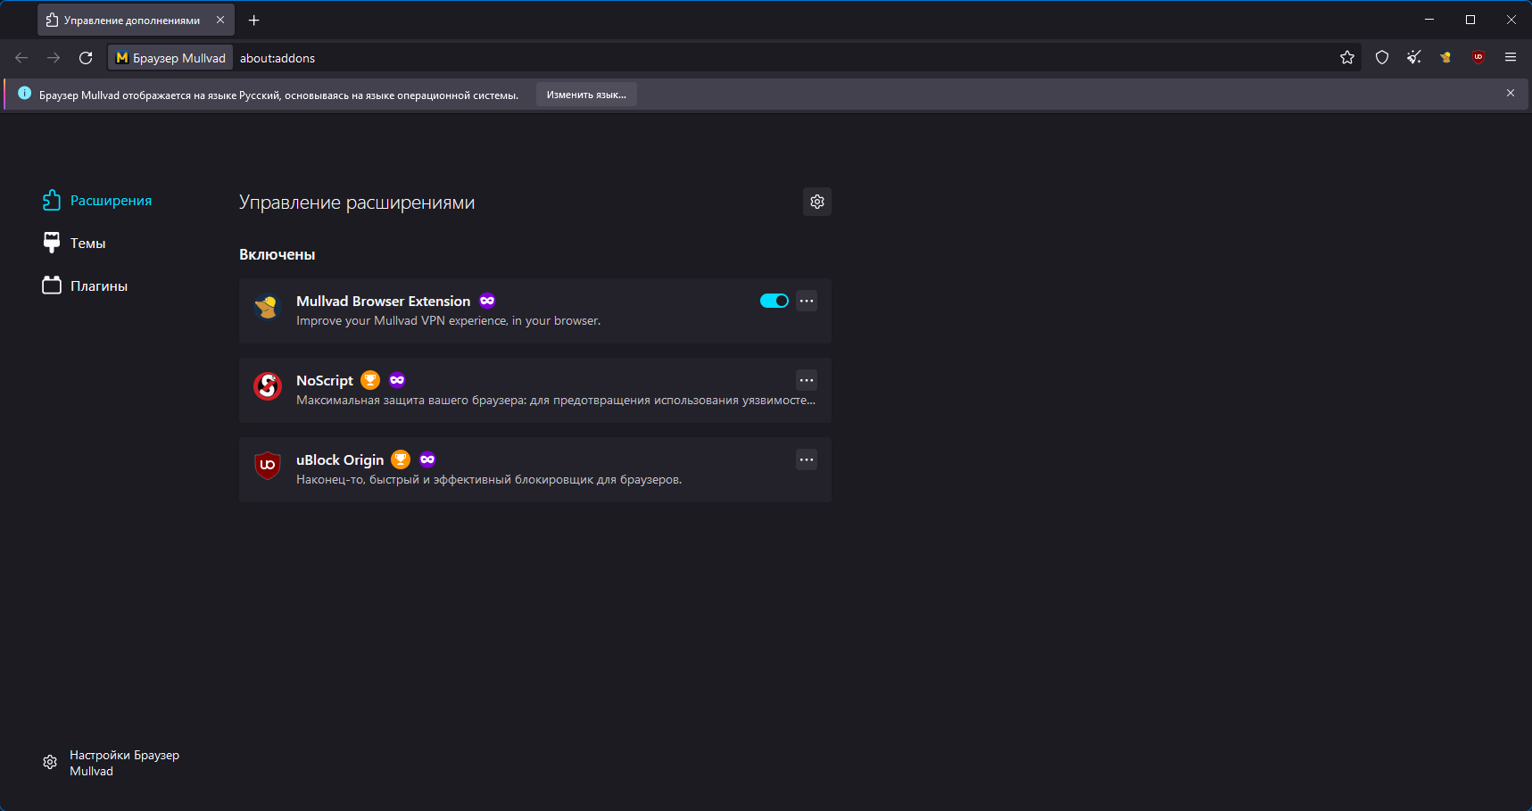Screen dimensions: 1532x811
Task: Click the uBlock Origin private browsing badge
Action: [x=427, y=459]
